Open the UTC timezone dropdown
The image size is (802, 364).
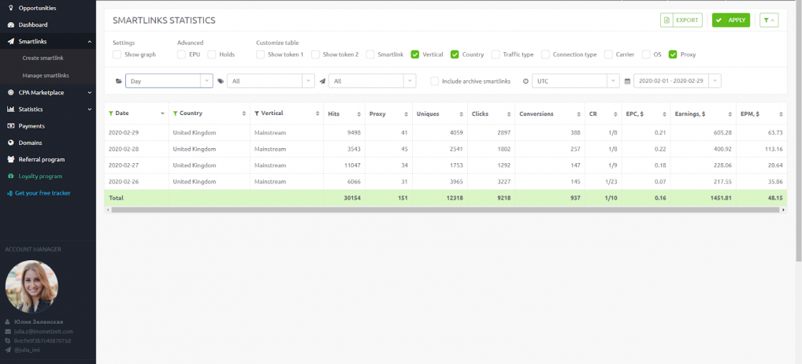[x=576, y=81]
